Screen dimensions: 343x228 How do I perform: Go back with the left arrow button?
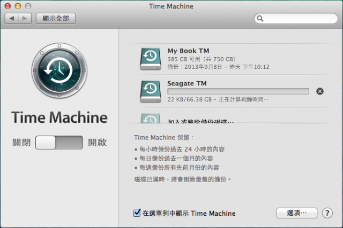coord(12,19)
